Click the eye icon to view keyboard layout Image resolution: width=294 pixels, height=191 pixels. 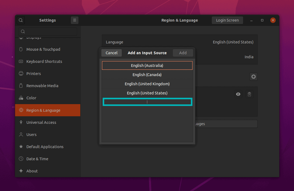pyautogui.click(x=238, y=94)
